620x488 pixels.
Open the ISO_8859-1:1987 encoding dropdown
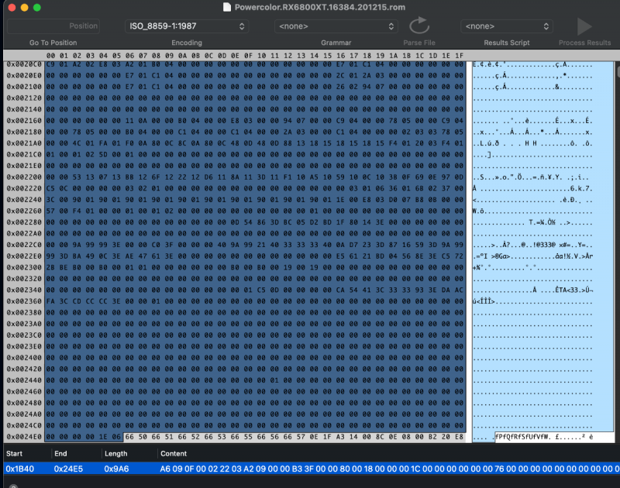pos(186,26)
